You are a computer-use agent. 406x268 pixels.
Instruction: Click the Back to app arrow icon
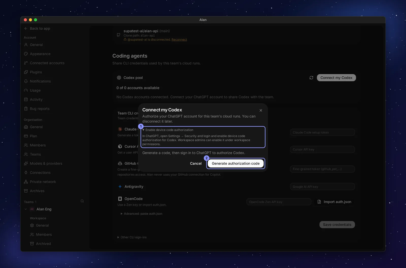tap(26, 28)
